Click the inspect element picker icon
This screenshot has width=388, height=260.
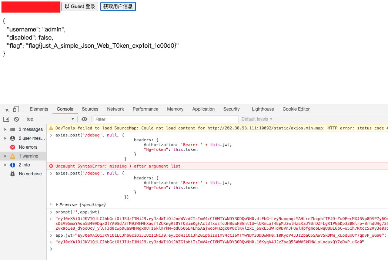click(x=6, y=109)
